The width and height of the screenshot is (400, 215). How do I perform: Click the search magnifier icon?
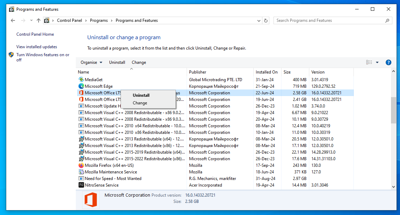[387, 20]
